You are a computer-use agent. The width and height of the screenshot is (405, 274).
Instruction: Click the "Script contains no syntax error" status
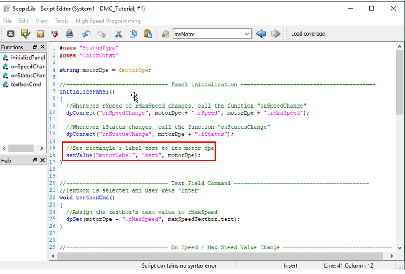point(179,266)
